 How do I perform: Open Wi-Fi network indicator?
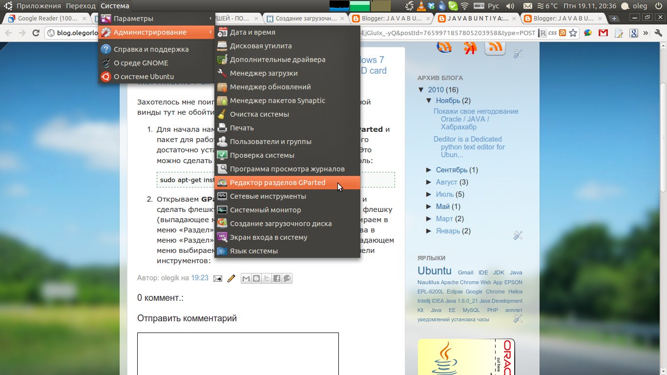[464, 6]
